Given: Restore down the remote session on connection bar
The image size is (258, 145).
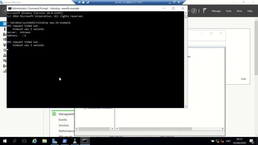Looking at the screenshot, I should 174,2.
